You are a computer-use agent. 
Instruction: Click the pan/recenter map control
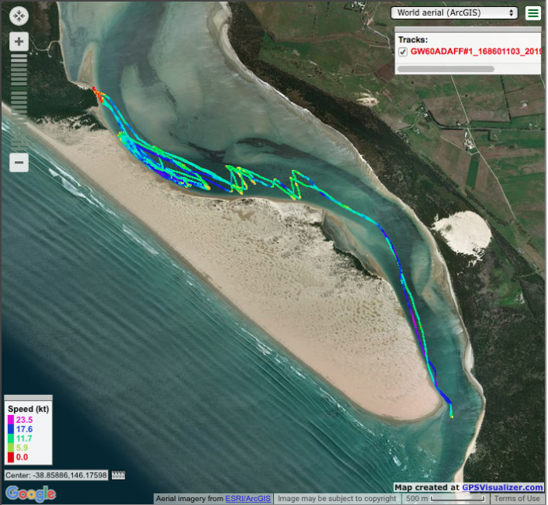pyautogui.click(x=19, y=16)
